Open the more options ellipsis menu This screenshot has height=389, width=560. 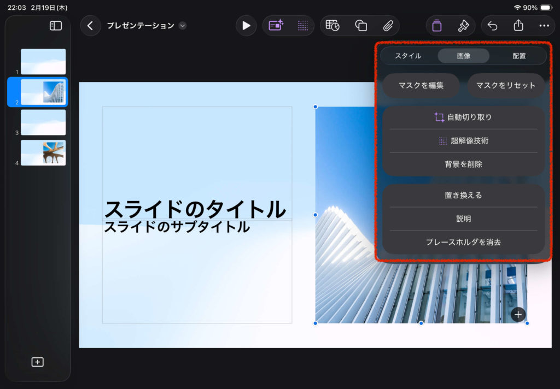tap(544, 26)
